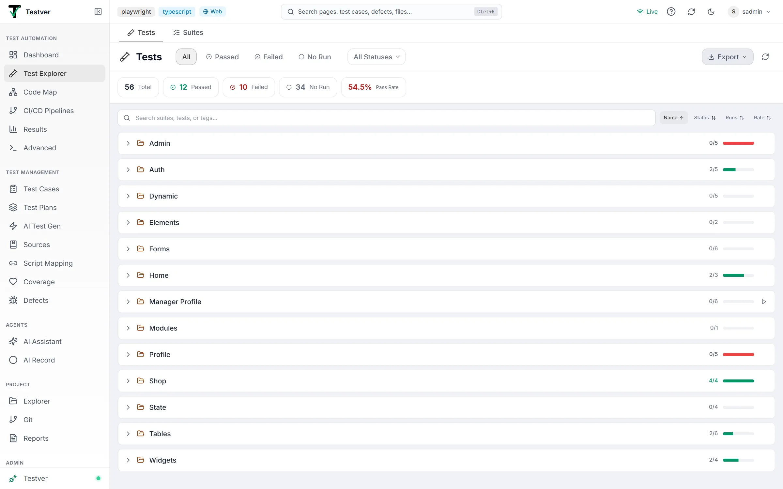
Task: Open Coverage page
Action: point(54,282)
